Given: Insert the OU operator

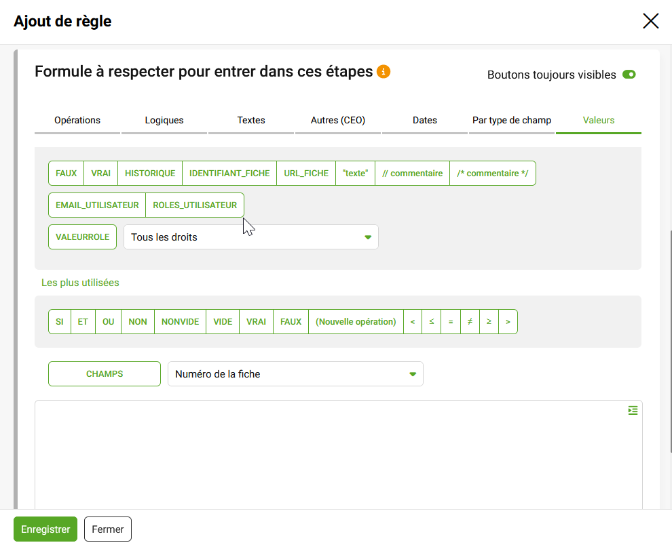Looking at the screenshot, I should pyautogui.click(x=108, y=322).
